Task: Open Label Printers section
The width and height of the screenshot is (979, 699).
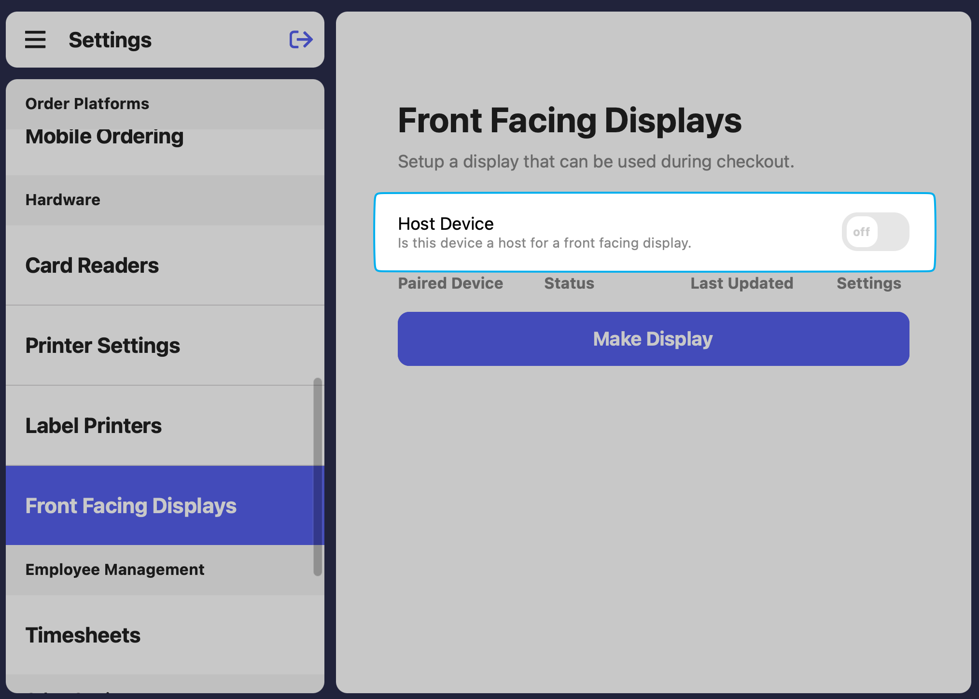Action: [x=93, y=426]
